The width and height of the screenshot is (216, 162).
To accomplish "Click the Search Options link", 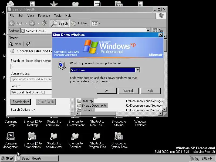I will (23, 110).
